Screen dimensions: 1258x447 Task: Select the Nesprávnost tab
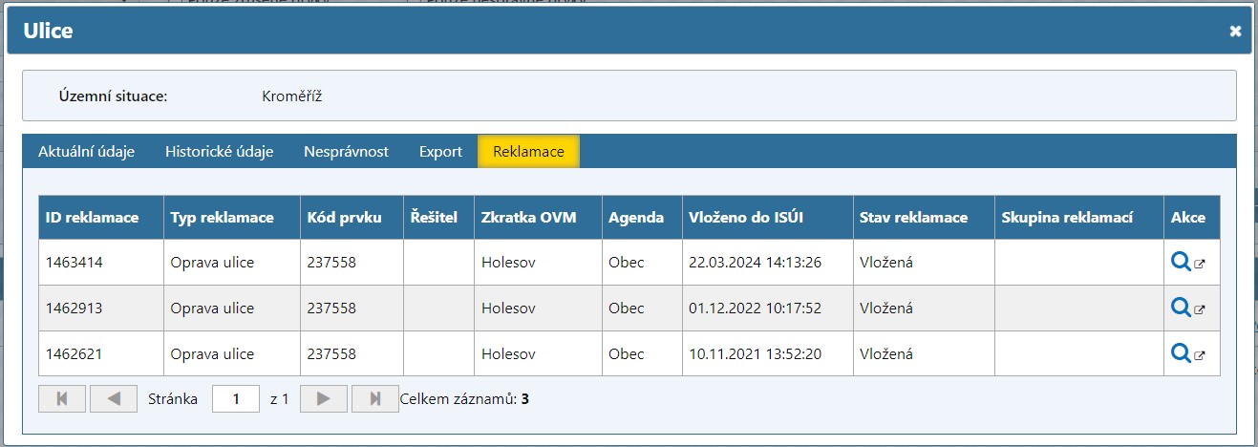[x=346, y=152]
